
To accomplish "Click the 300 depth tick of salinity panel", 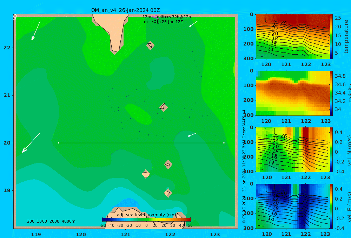I will click(x=249, y=115).
